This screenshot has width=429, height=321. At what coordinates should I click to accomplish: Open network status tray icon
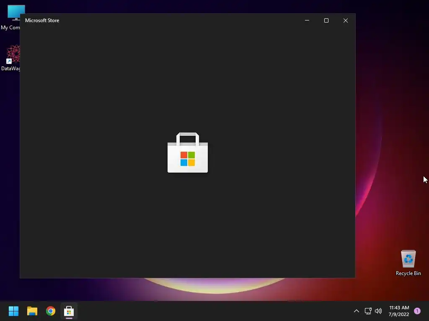pos(368,311)
